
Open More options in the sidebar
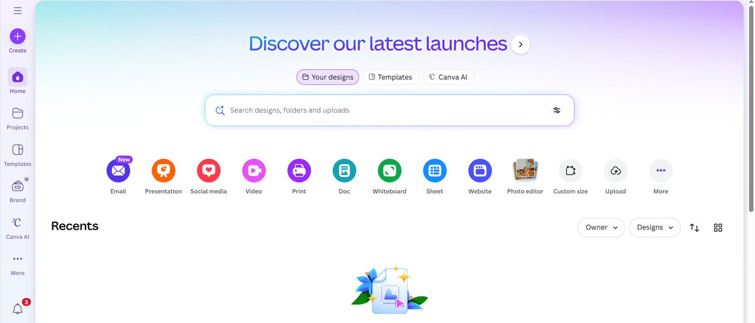coord(18,264)
